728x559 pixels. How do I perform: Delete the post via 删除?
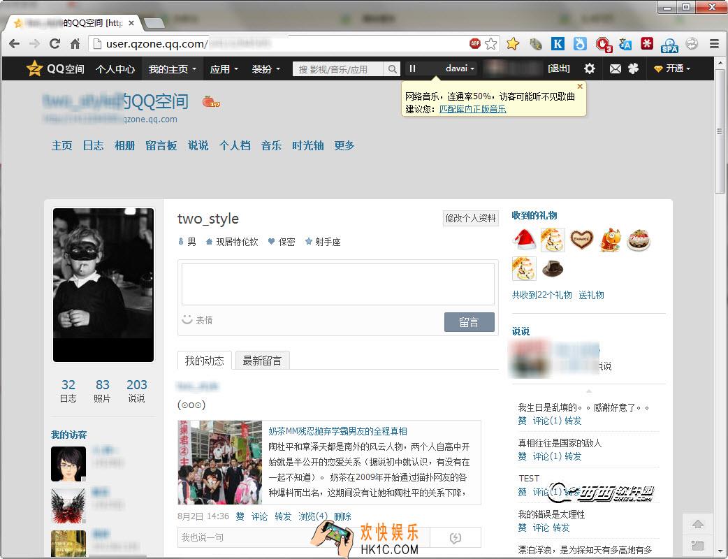(342, 516)
